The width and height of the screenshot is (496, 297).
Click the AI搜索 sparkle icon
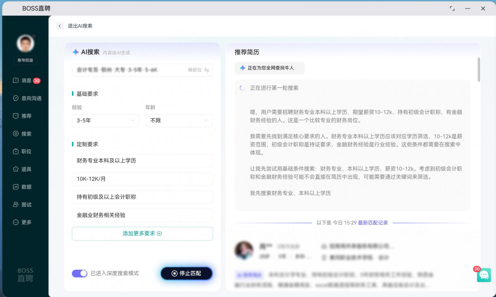76,52
